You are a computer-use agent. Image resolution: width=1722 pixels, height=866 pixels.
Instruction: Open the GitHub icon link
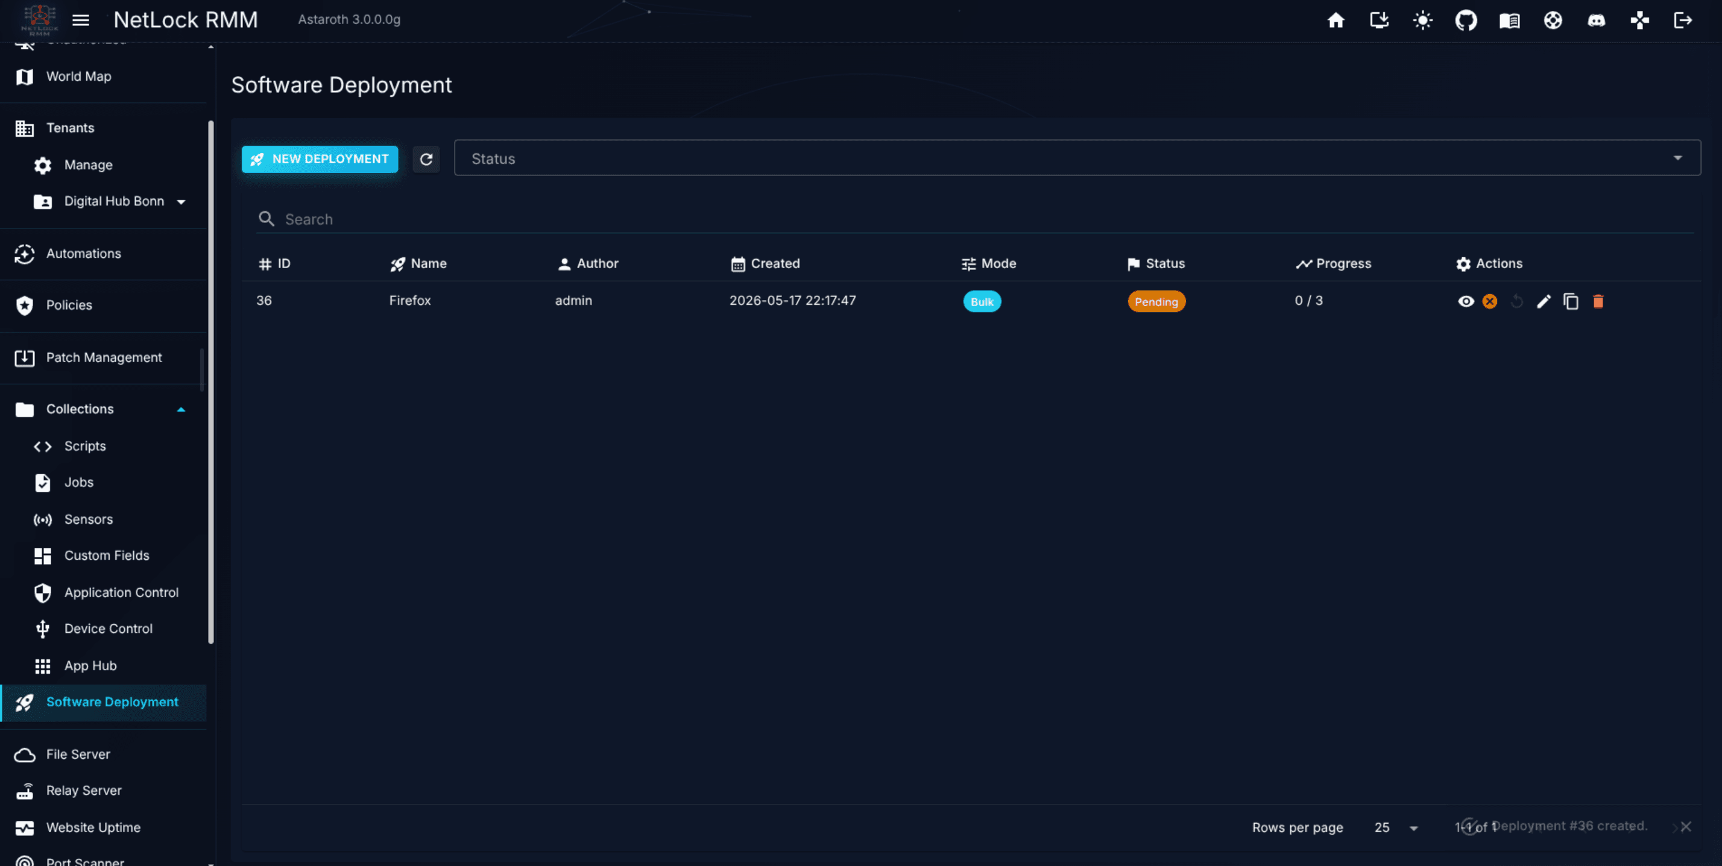(1466, 20)
